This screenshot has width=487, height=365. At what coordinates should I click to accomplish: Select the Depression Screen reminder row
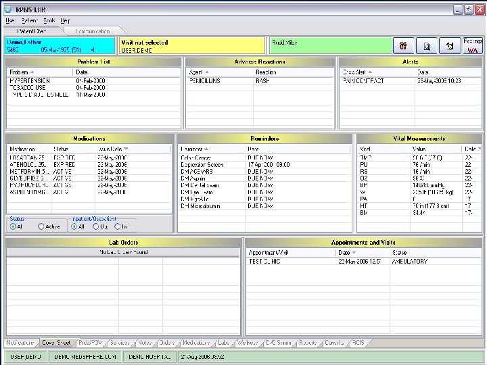[264, 164]
